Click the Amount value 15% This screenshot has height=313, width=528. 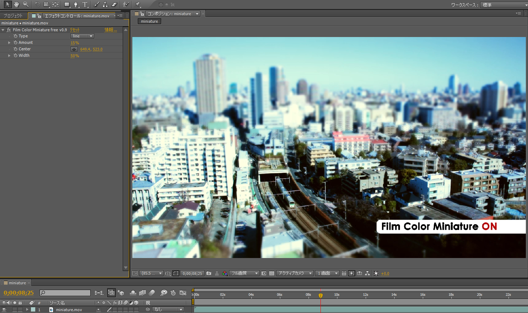coord(75,43)
